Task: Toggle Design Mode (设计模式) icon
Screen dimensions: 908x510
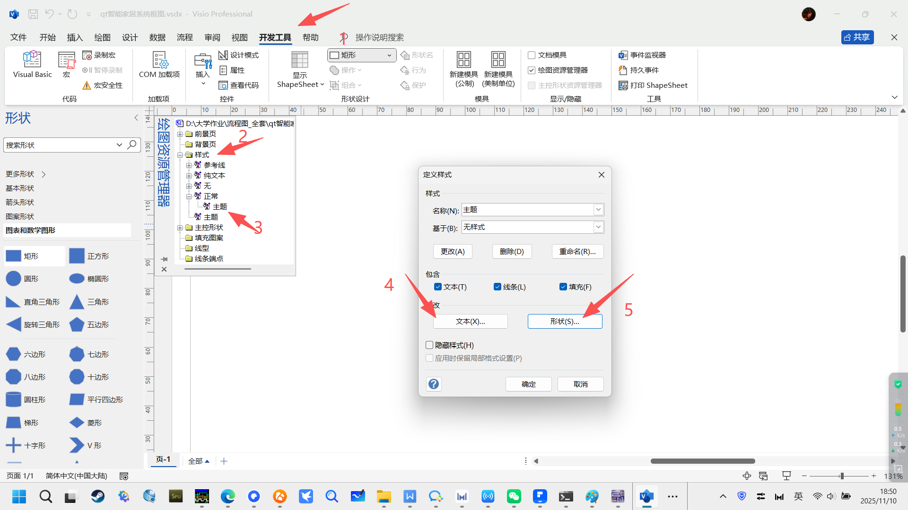Action: [223, 55]
